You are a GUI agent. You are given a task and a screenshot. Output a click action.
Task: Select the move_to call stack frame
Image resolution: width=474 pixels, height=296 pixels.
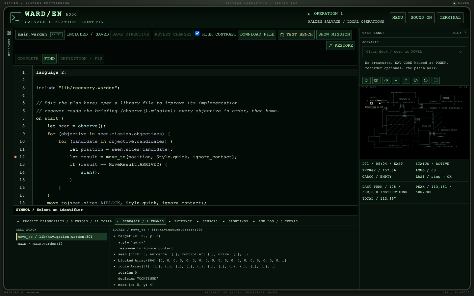click(x=62, y=237)
